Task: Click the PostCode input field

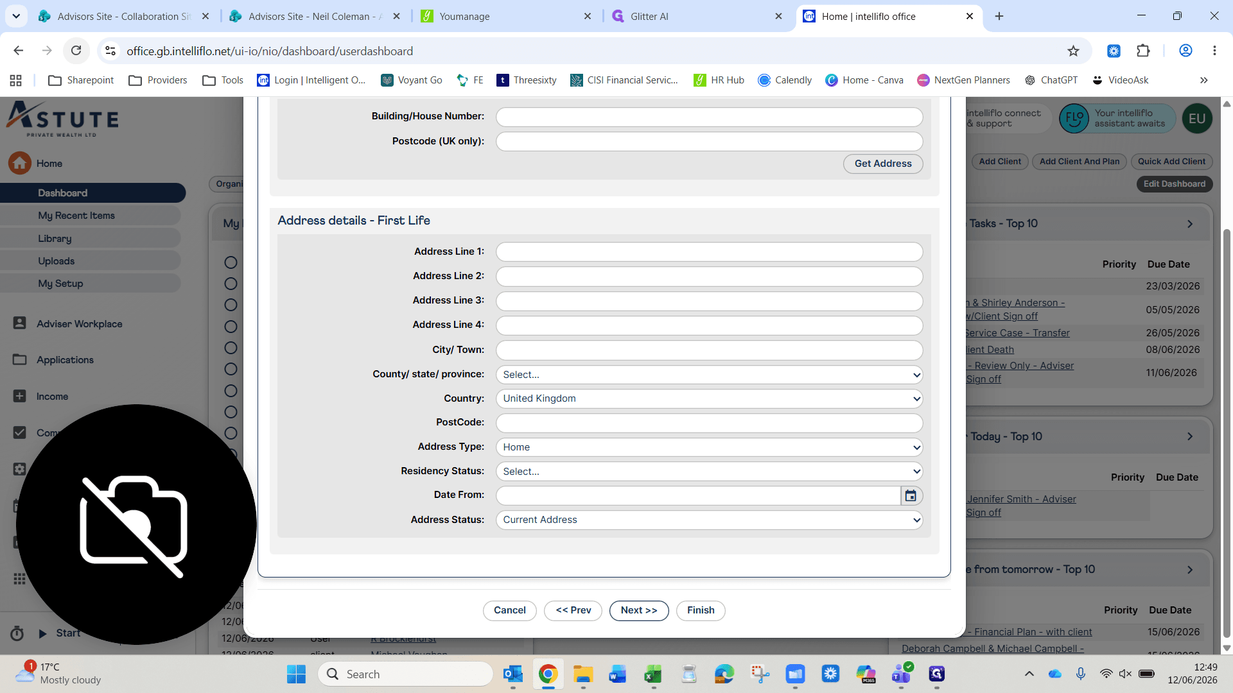Action: coord(709,423)
